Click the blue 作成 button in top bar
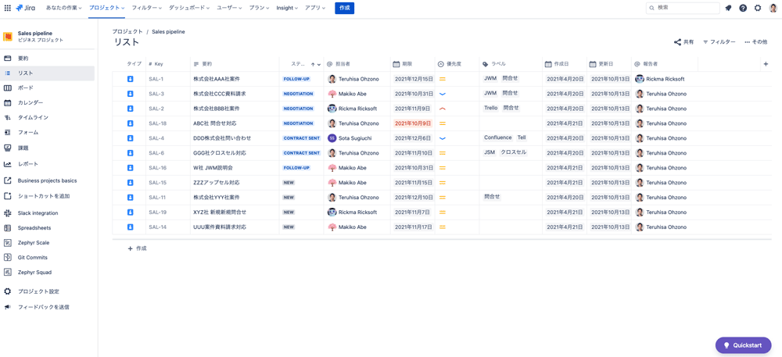The image size is (782, 357). click(x=344, y=8)
